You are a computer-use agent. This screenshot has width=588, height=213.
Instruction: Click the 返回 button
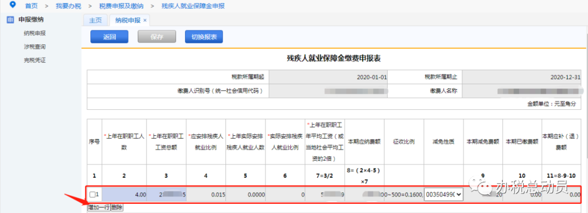click(x=109, y=37)
